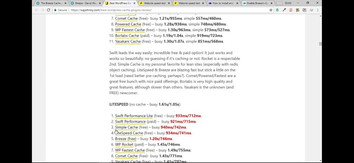Click the scrollbar up arrow
Image resolution: width=354 pixels, height=163 pixels.
tap(320, 16)
